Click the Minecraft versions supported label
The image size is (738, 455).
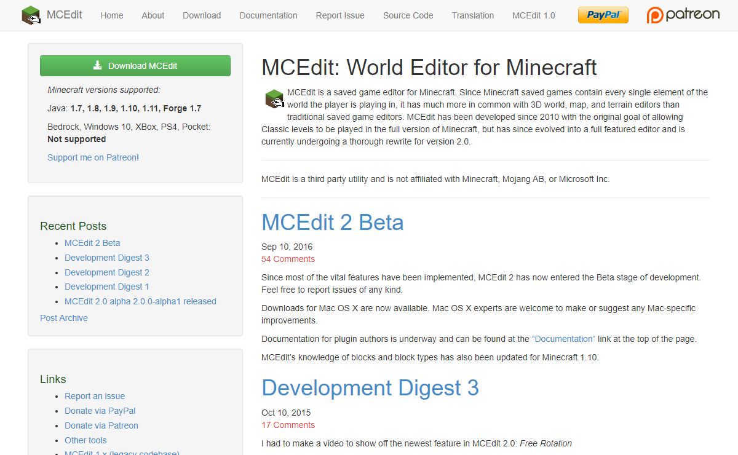[103, 90]
